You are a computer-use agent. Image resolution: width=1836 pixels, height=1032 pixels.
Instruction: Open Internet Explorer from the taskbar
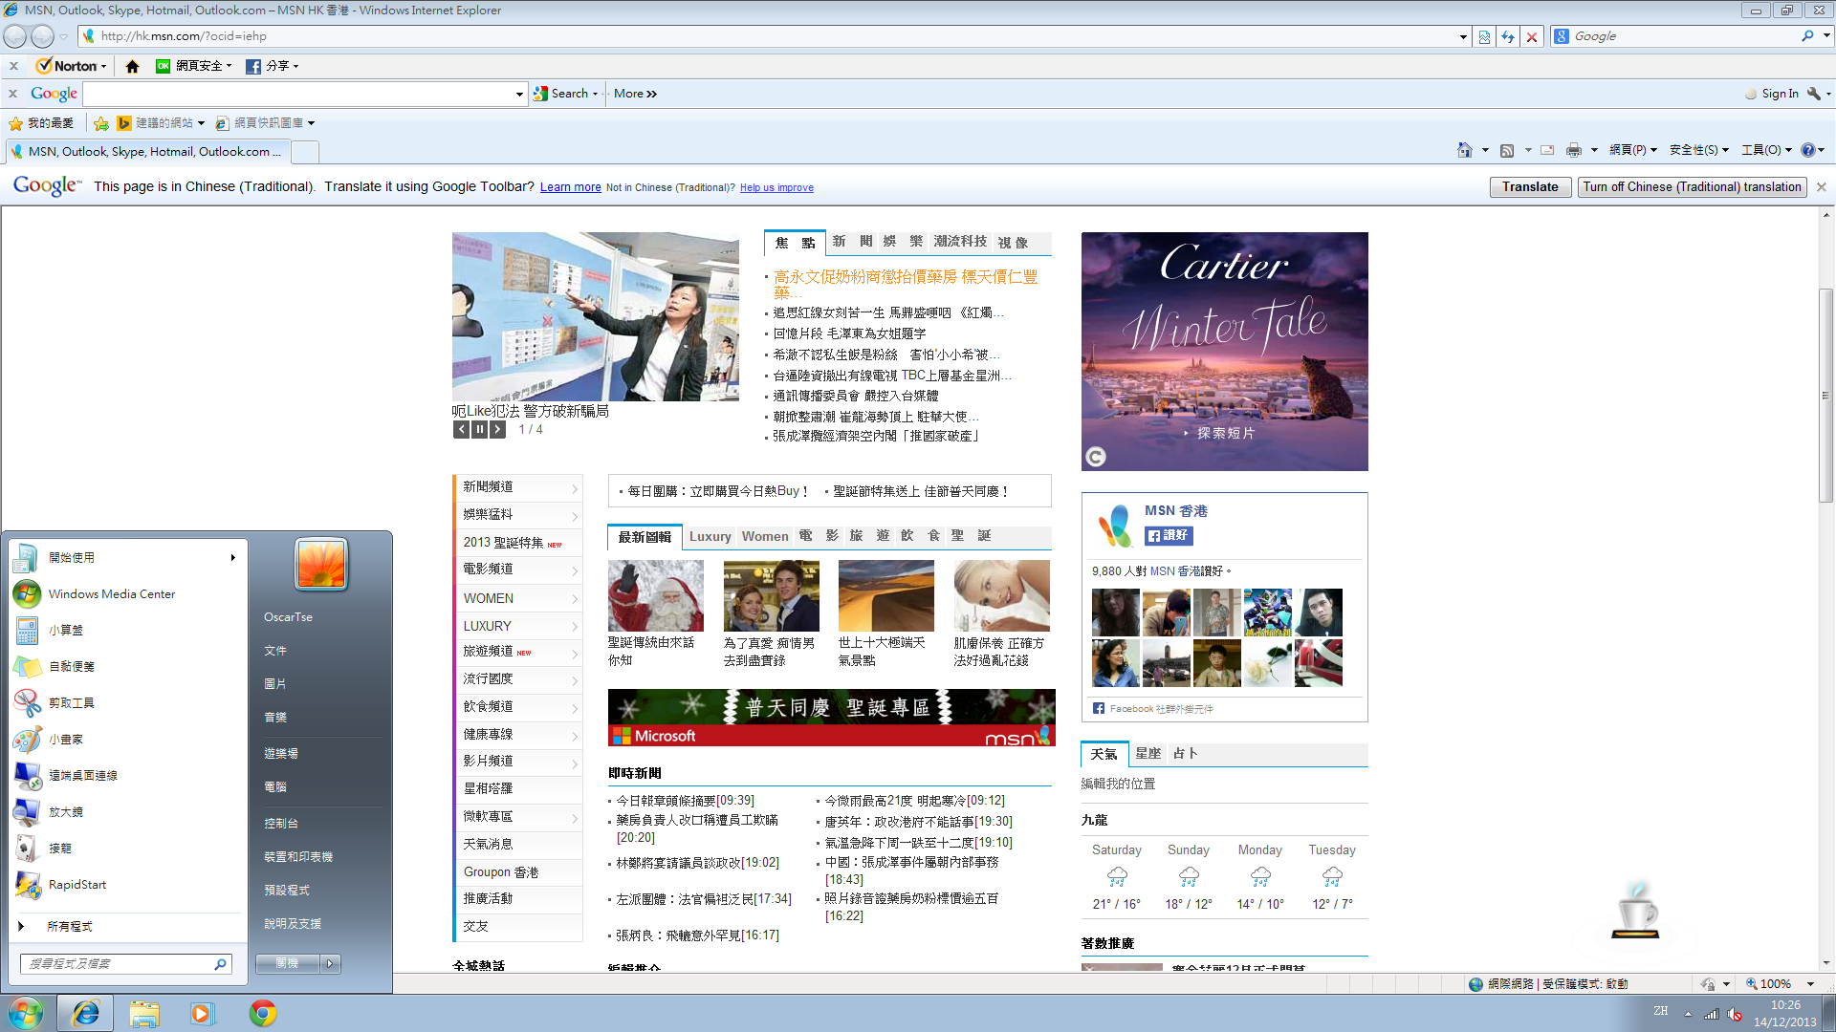tap(85, 1013)
